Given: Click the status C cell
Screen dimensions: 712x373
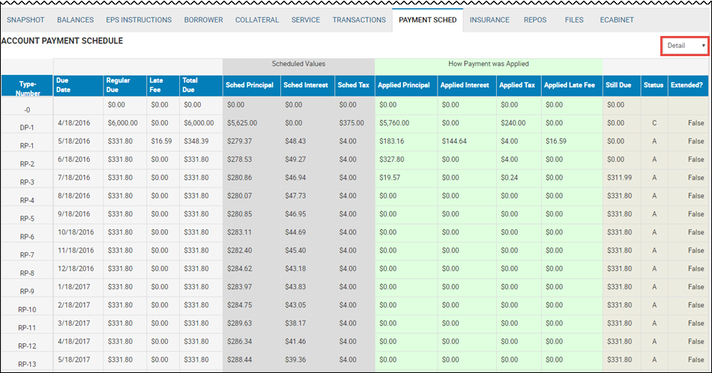Looking at the screenshot, I should click(654, 123).
